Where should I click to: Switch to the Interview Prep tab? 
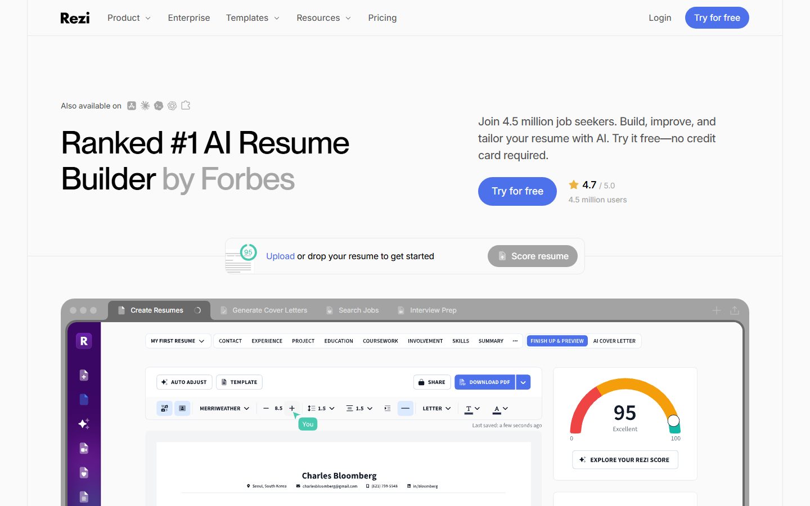pos(427,310)
